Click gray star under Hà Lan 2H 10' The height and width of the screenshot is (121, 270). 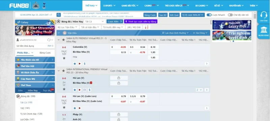point(64,89)
